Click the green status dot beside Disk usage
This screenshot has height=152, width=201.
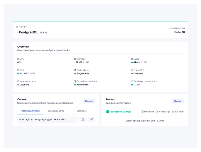[x=18, y=73]
